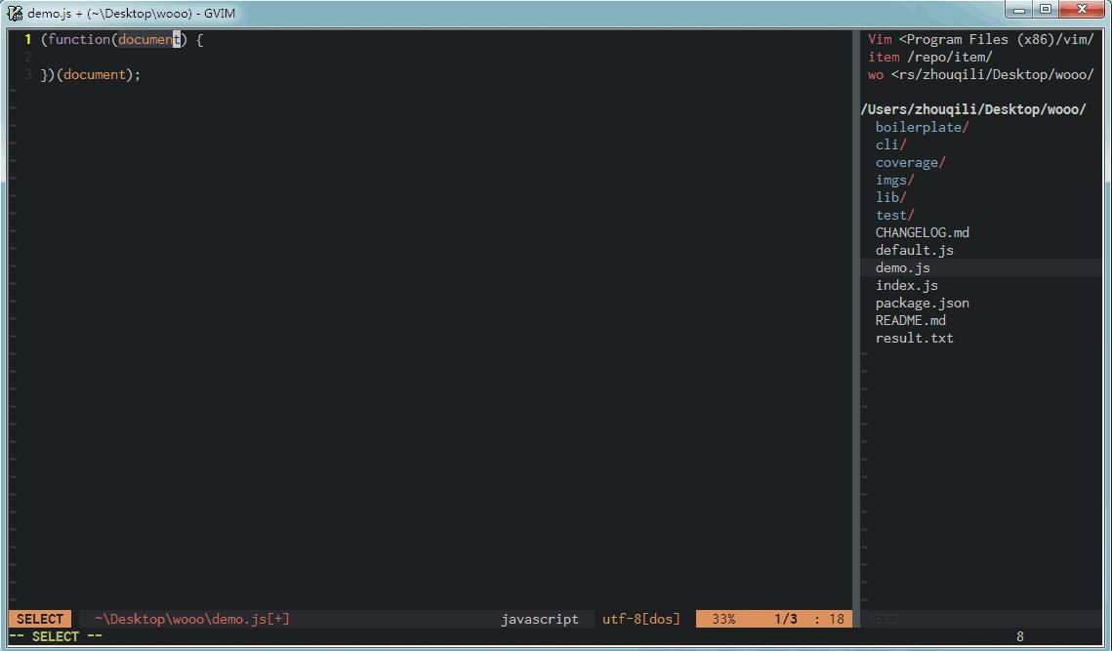
Task: Click the 1/3 line counter in the statusline
Action: (x=787, y=619)
